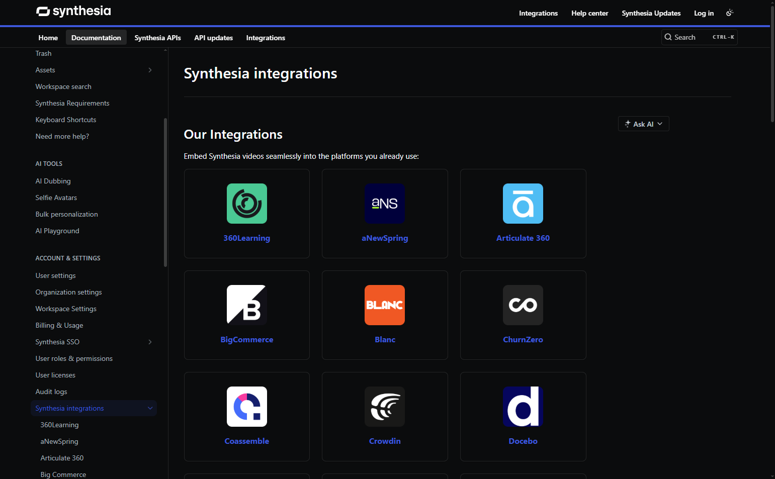Open the API updates tab
Image resolution: width=775 pixels, height=479 pixels.
point(213,37)
